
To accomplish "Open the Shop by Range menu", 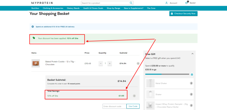I will pos(113,8).
